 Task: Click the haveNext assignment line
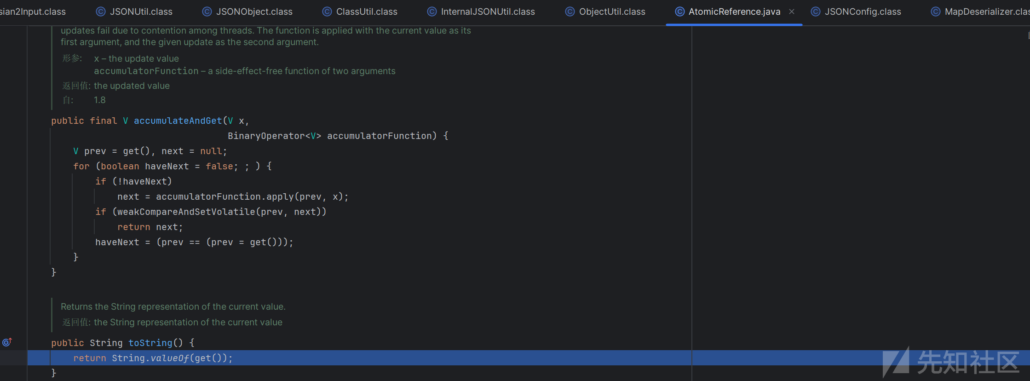pyautogui.click(x=194, y=242)
